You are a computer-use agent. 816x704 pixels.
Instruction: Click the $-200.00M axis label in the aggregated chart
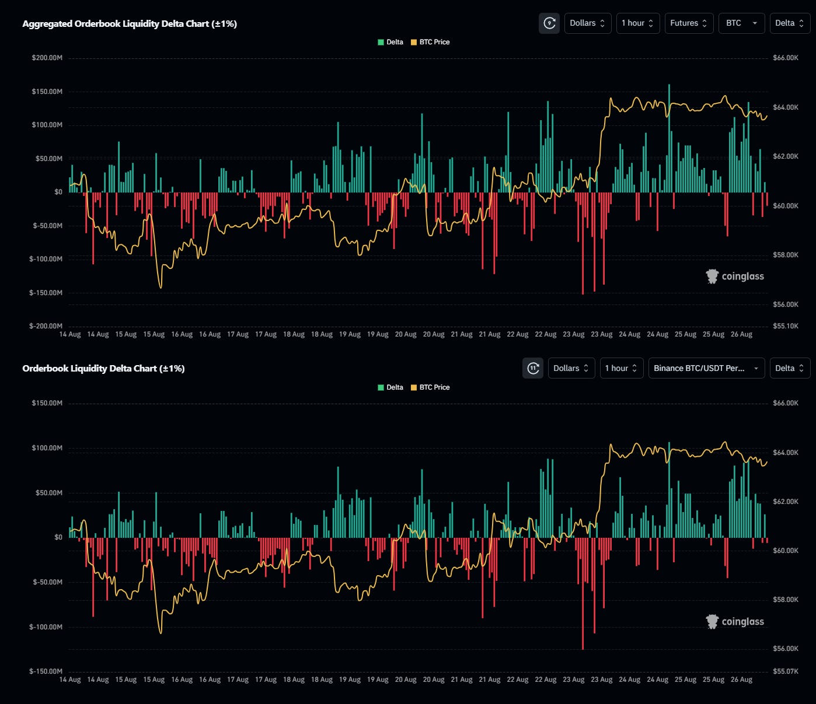pos(46,326)
